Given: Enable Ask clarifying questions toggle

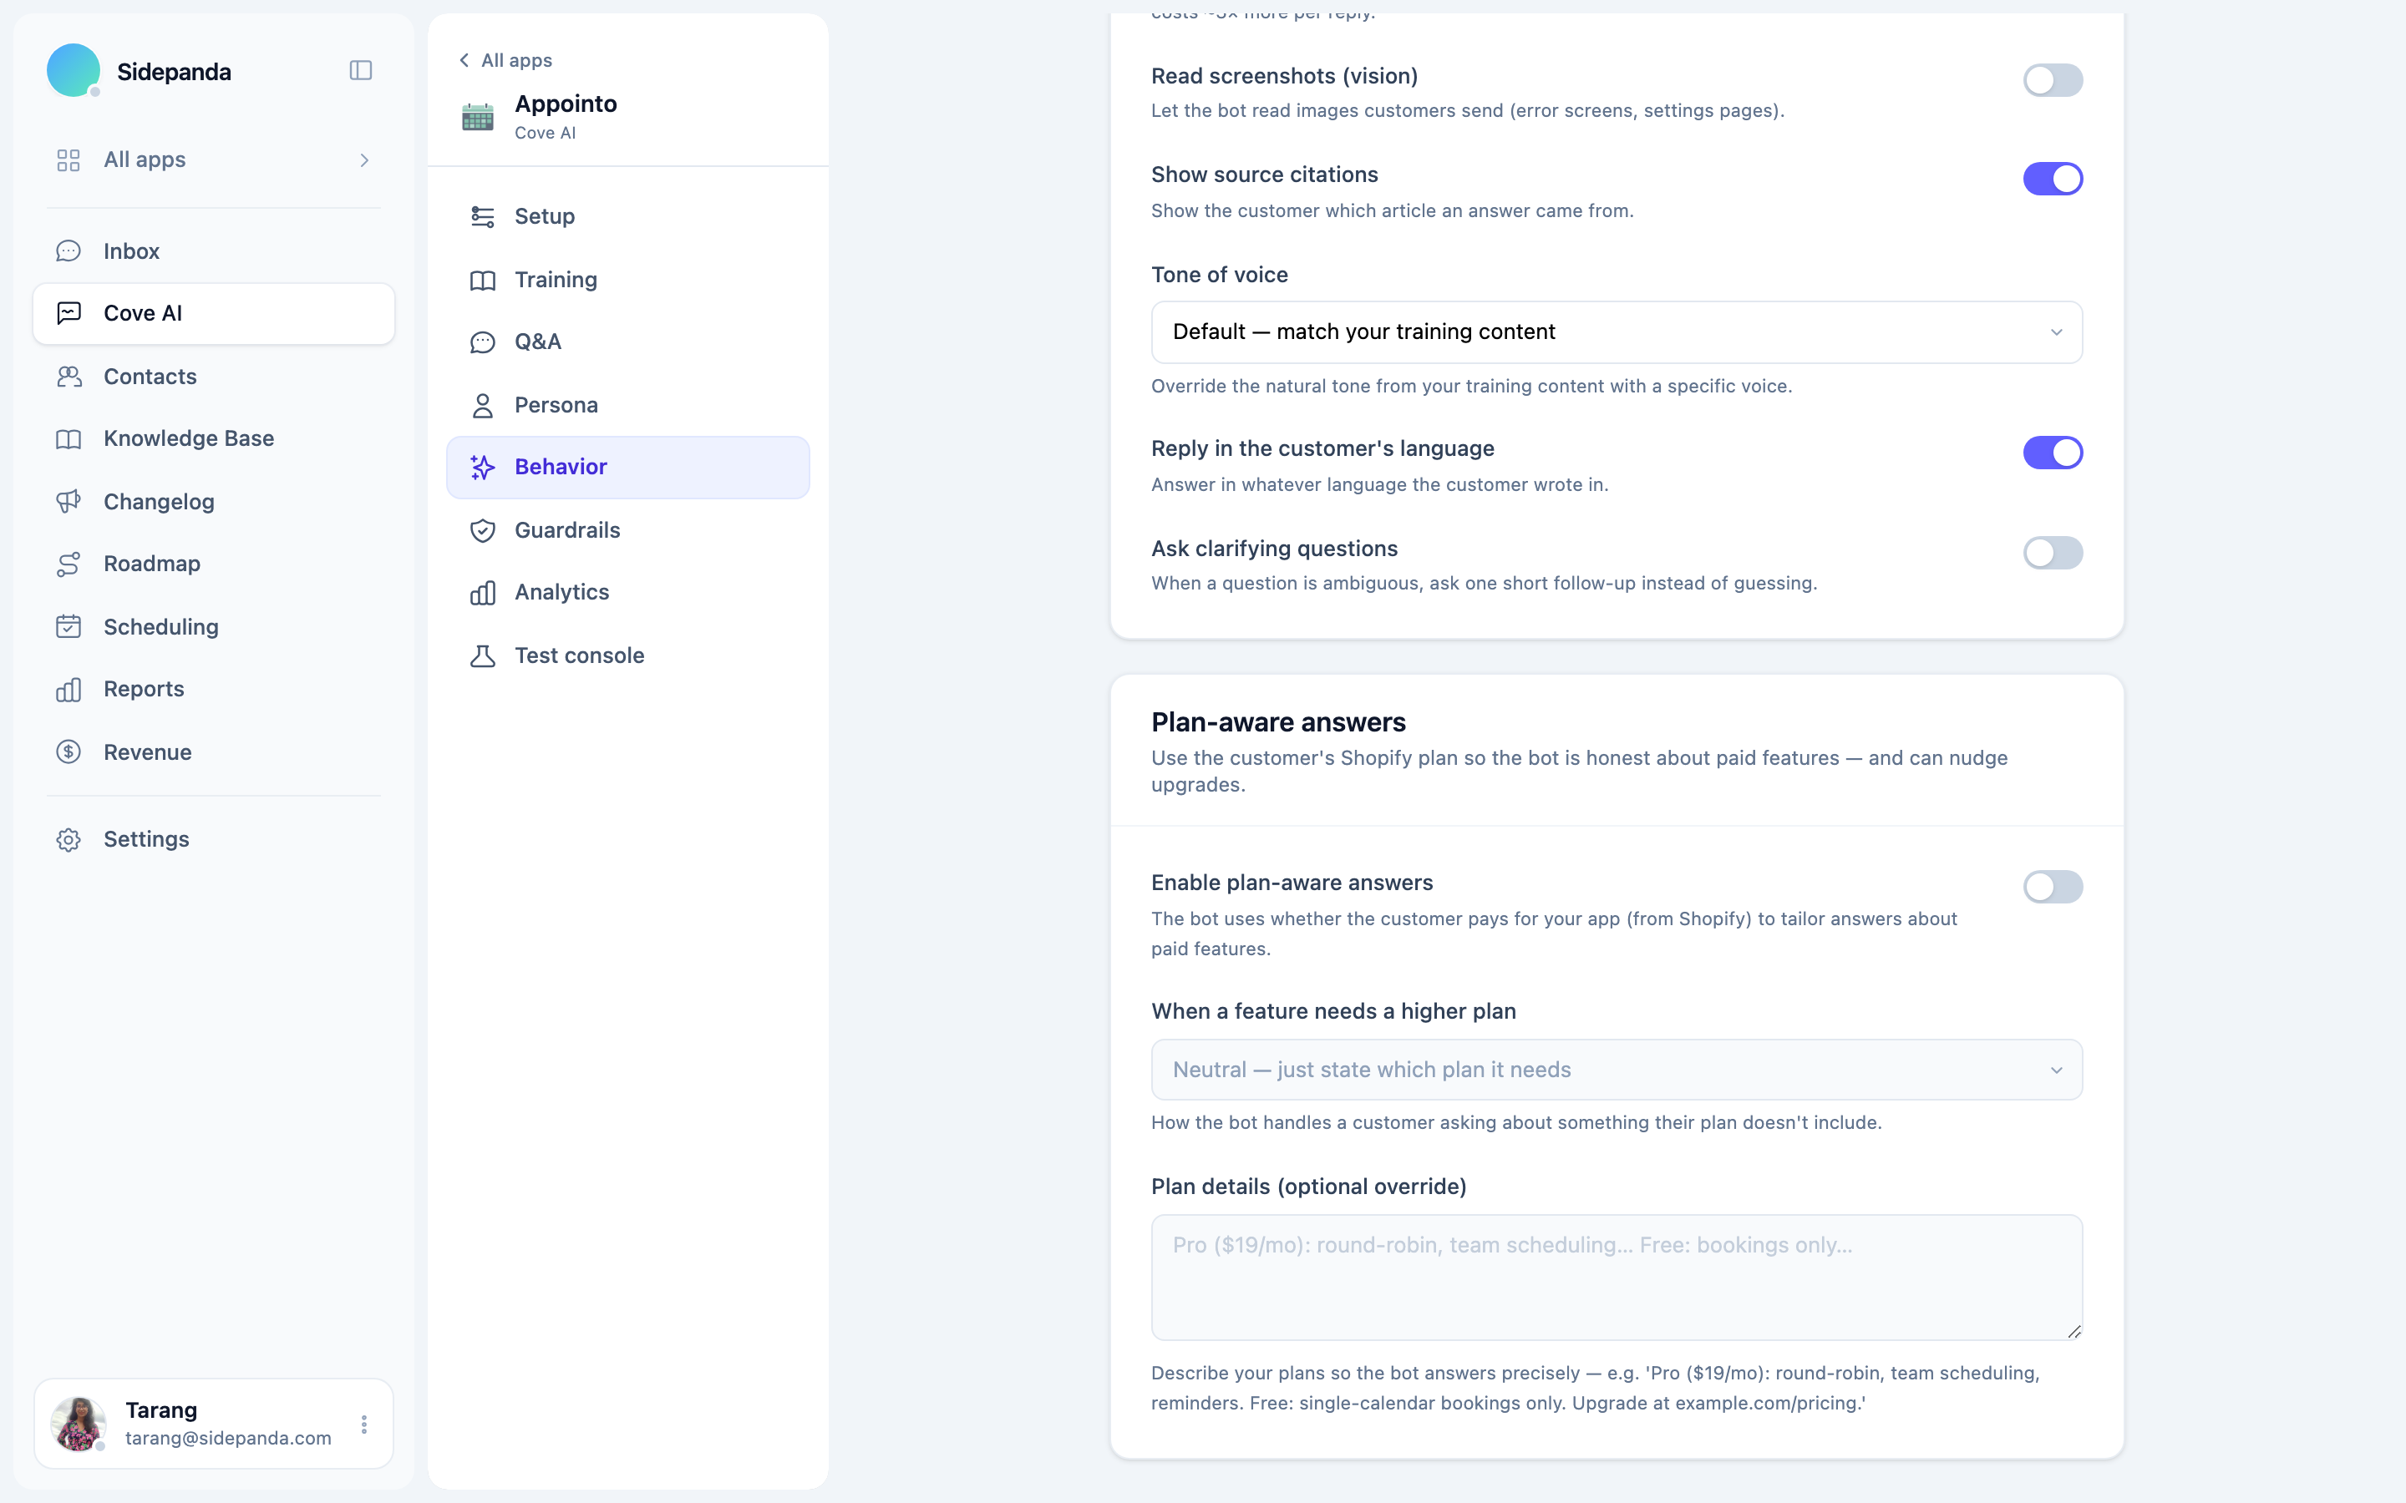Looking at the screenshot, I should [2053, 553].
